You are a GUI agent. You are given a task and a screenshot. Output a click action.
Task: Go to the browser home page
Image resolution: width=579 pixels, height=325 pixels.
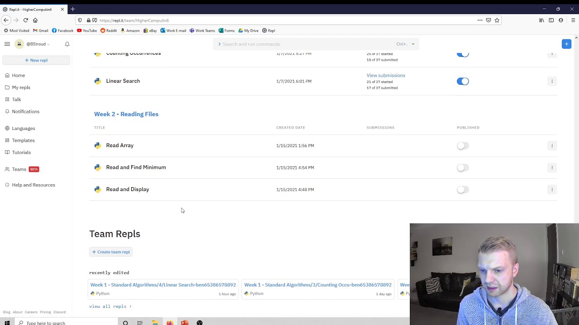coord(35,20)
